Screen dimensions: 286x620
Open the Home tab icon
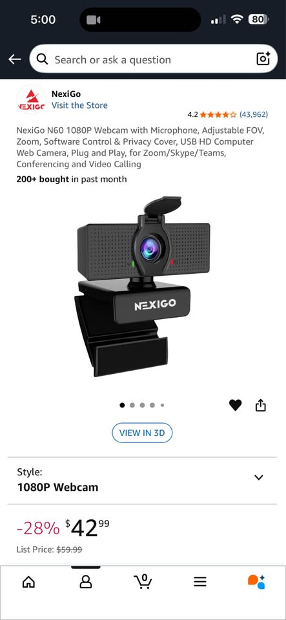(x=28, y=582)
